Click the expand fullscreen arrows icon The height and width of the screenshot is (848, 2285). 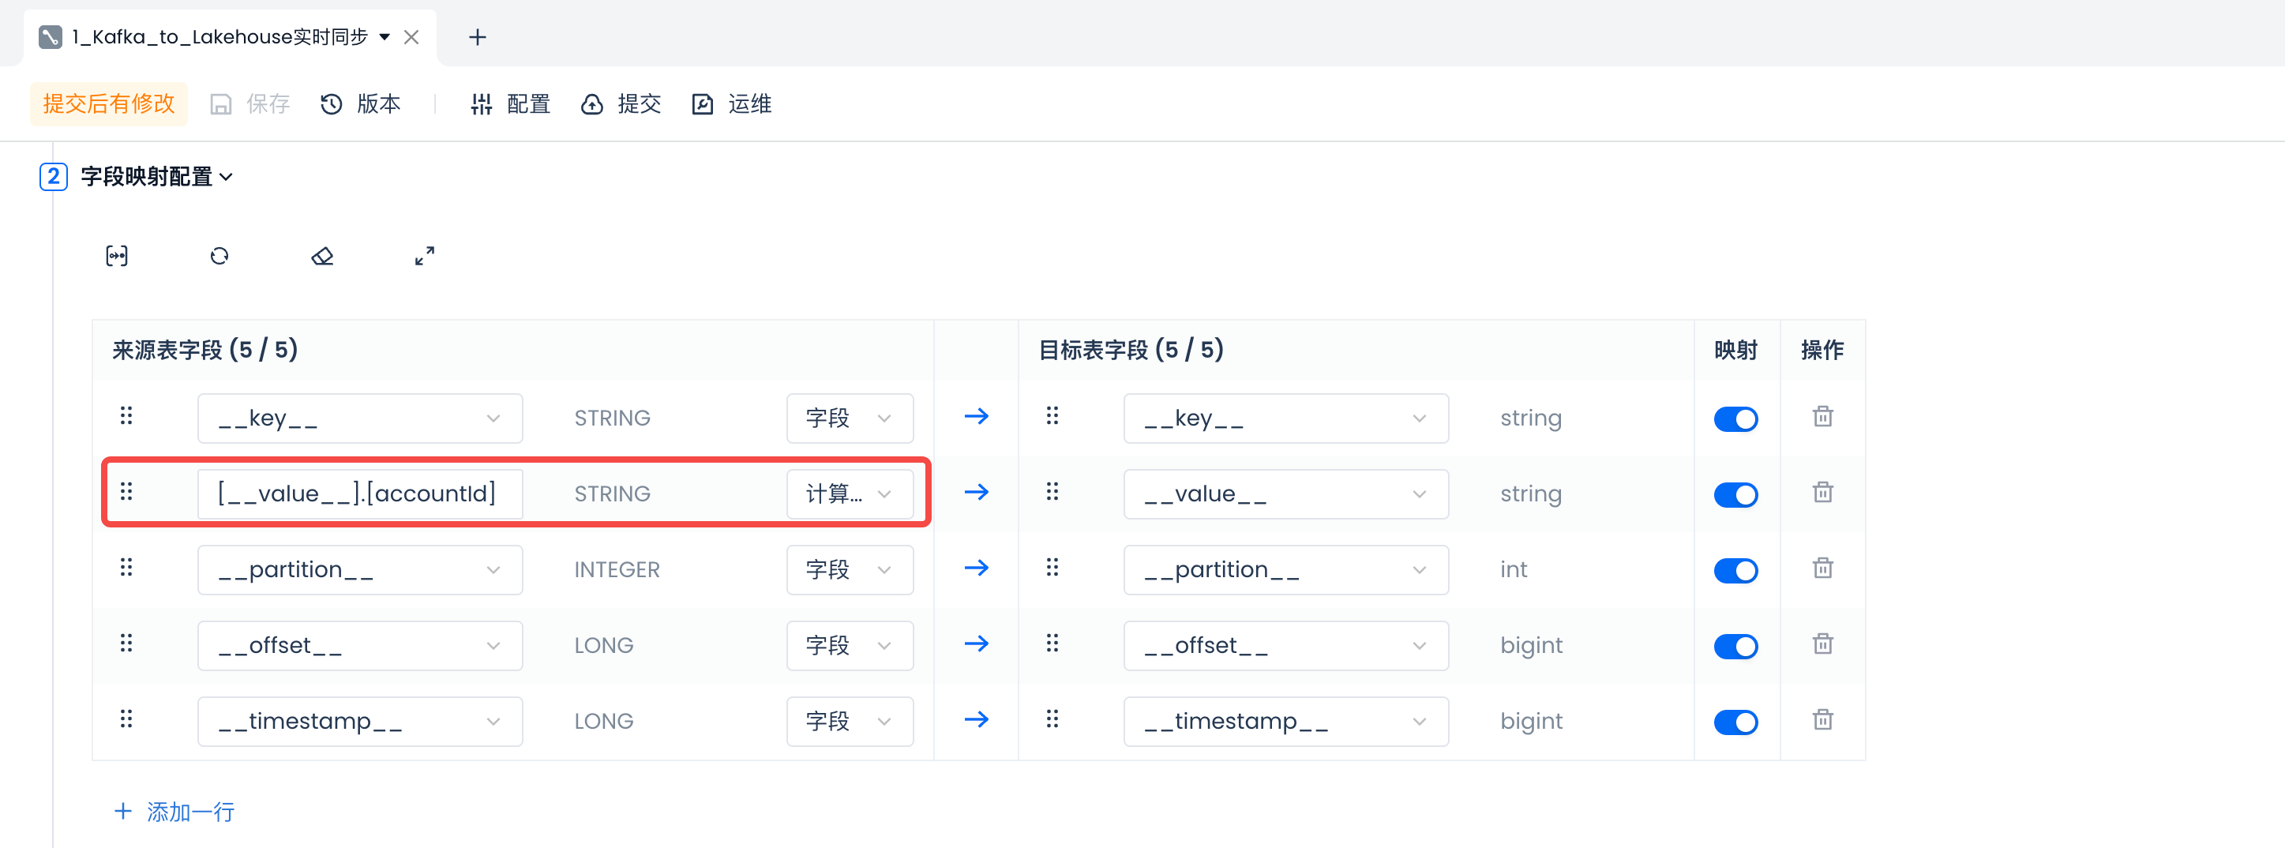[x=425, y=257]
